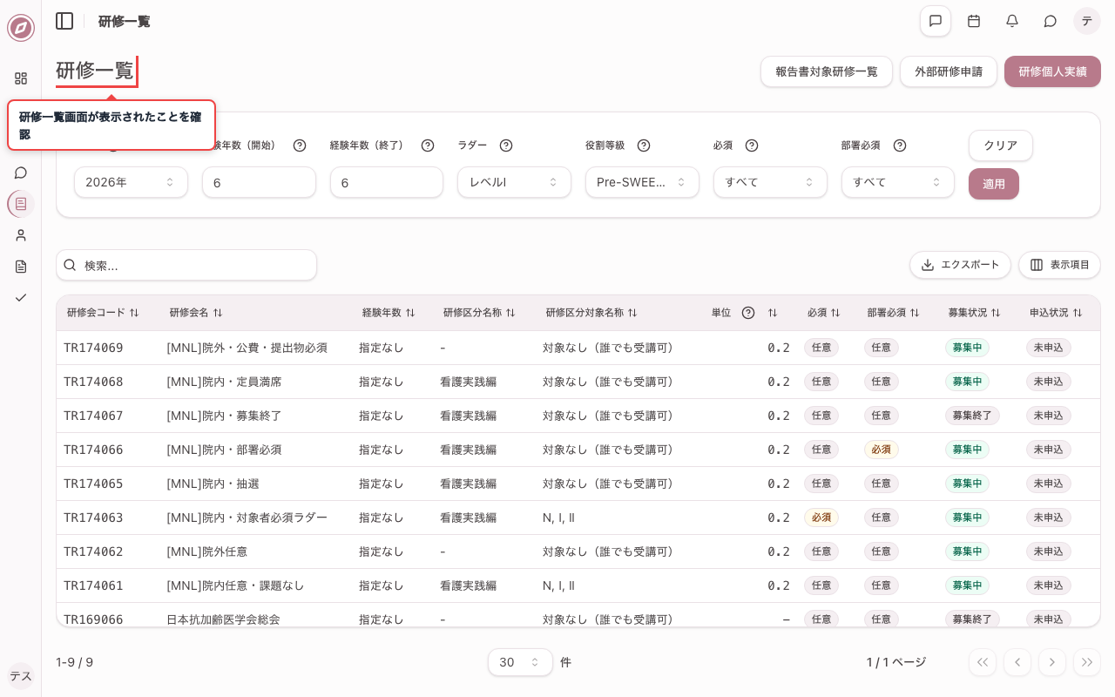Sort by 研修区分名称 column

479,313
